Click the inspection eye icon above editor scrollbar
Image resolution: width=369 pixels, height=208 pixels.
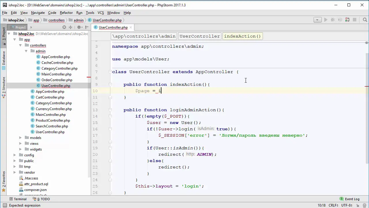tap(366, 43)
